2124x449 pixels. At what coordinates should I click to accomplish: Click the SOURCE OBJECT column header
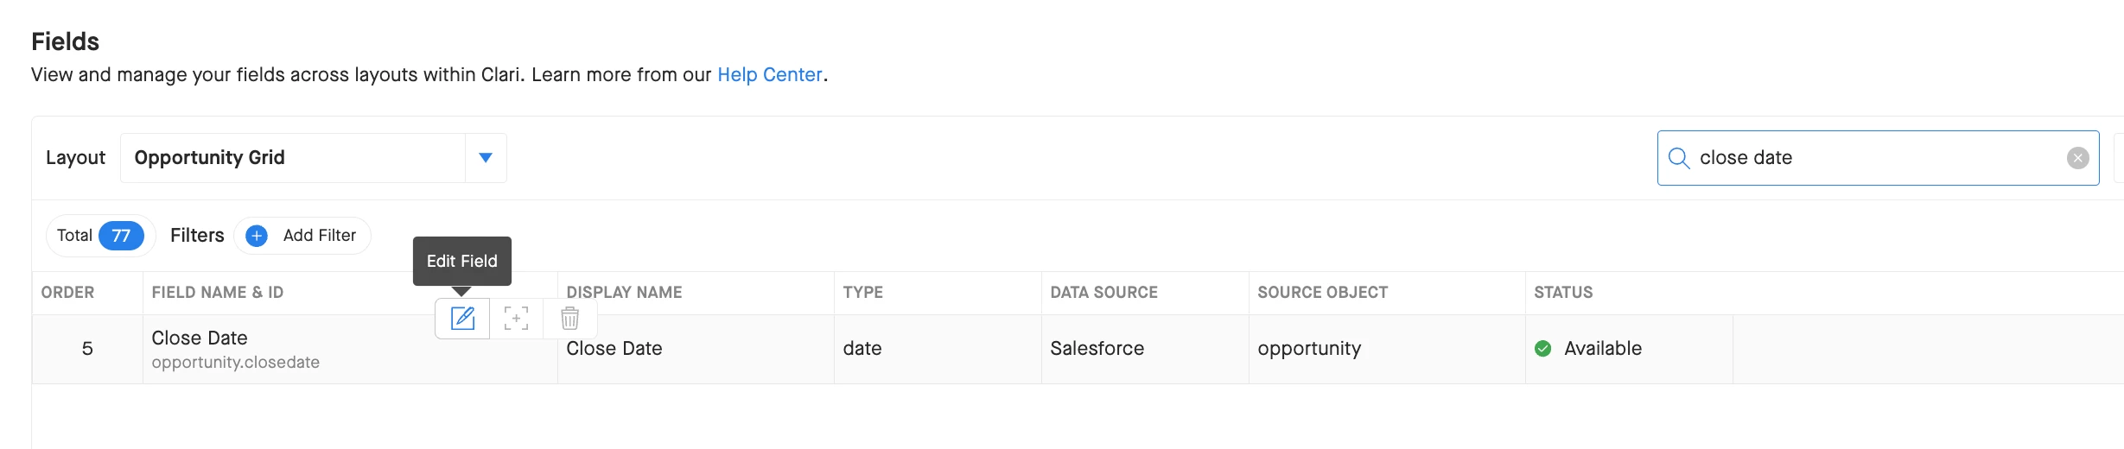pos(1322,293)
